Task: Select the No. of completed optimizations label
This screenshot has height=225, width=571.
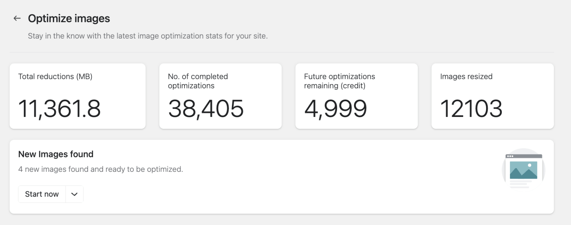Action: point(198,81)
